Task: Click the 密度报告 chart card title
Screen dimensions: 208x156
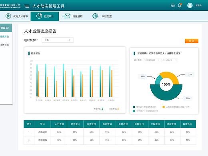Action: 36,53
